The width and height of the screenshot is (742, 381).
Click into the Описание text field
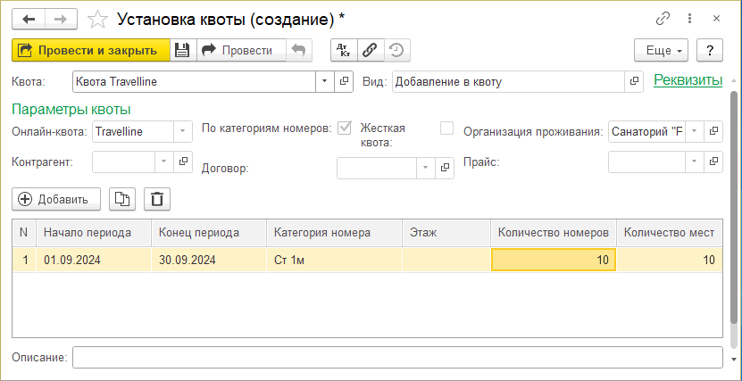(x=396, y=358)
